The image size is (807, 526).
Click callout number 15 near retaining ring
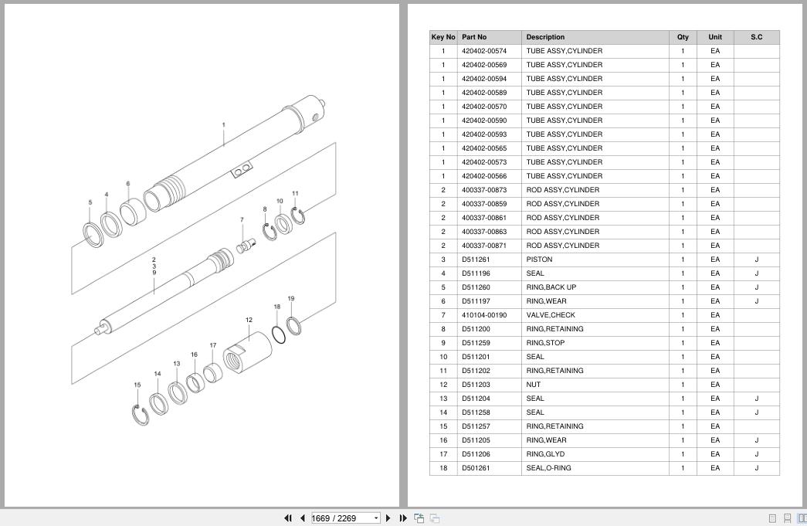click(x=137, y=385)
